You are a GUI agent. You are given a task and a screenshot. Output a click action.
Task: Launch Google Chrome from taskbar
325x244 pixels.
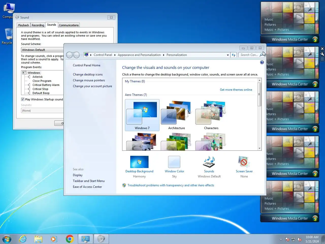(x=70, y=239)
